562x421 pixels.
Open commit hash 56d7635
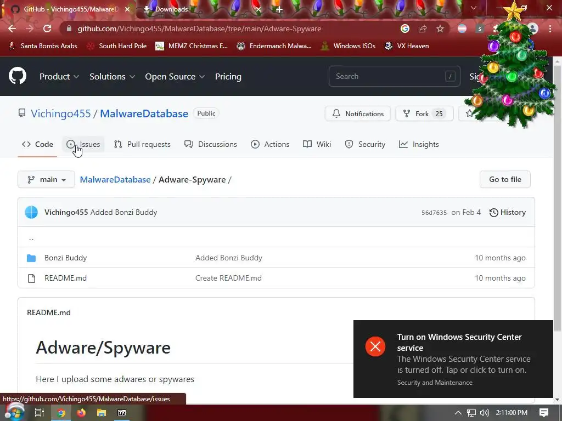click(434, 213)
